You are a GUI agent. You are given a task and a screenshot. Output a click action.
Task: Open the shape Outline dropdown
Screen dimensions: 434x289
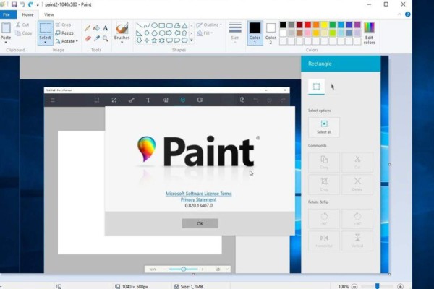coord(209,25)
